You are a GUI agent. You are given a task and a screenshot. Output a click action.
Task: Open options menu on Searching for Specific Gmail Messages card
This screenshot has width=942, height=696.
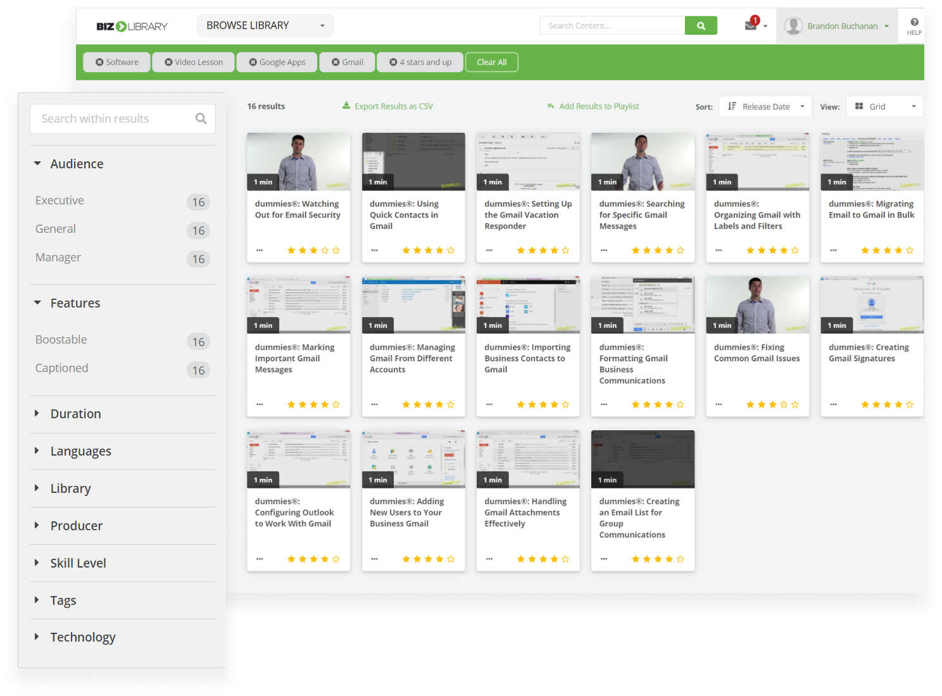click(x=604, y=251)
